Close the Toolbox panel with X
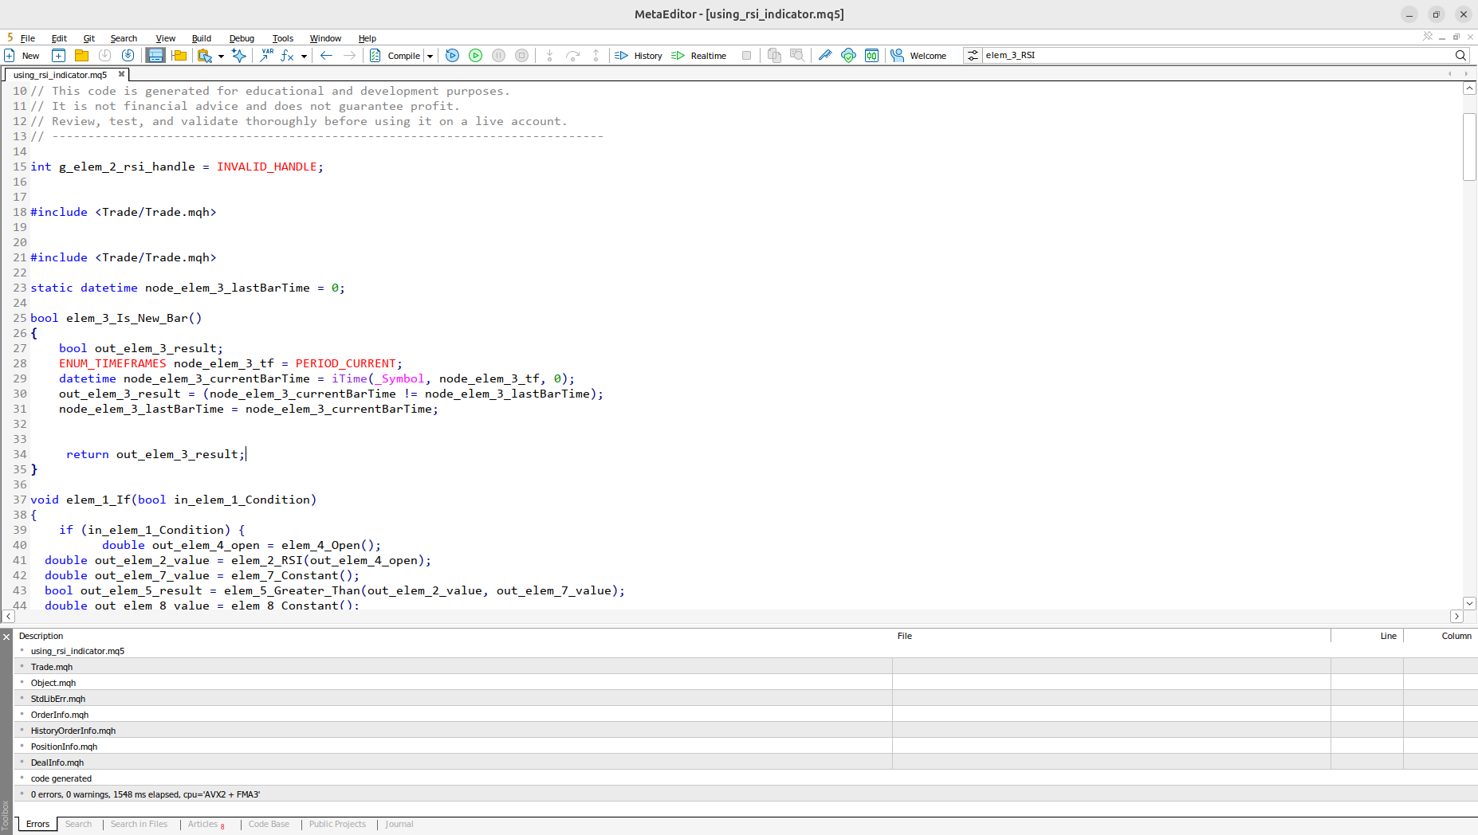The width and height of the screenshot is (1478, 835). (6, 637)
